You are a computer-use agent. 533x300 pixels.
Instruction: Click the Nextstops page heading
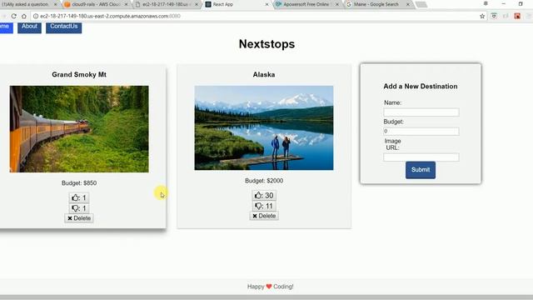click(x=266, y=44)
